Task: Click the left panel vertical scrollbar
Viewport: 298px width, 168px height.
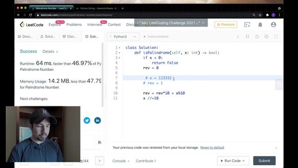Action: (x=102, y=75)
